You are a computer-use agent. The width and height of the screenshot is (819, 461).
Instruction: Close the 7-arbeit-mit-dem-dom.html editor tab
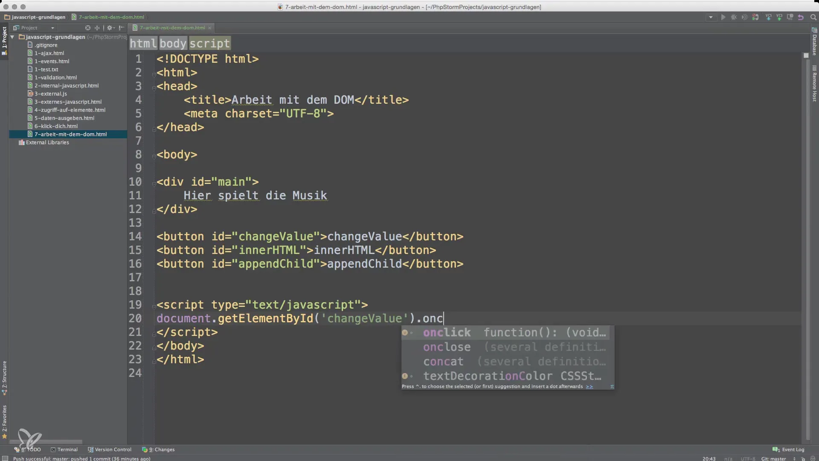(x=209, y=28)
